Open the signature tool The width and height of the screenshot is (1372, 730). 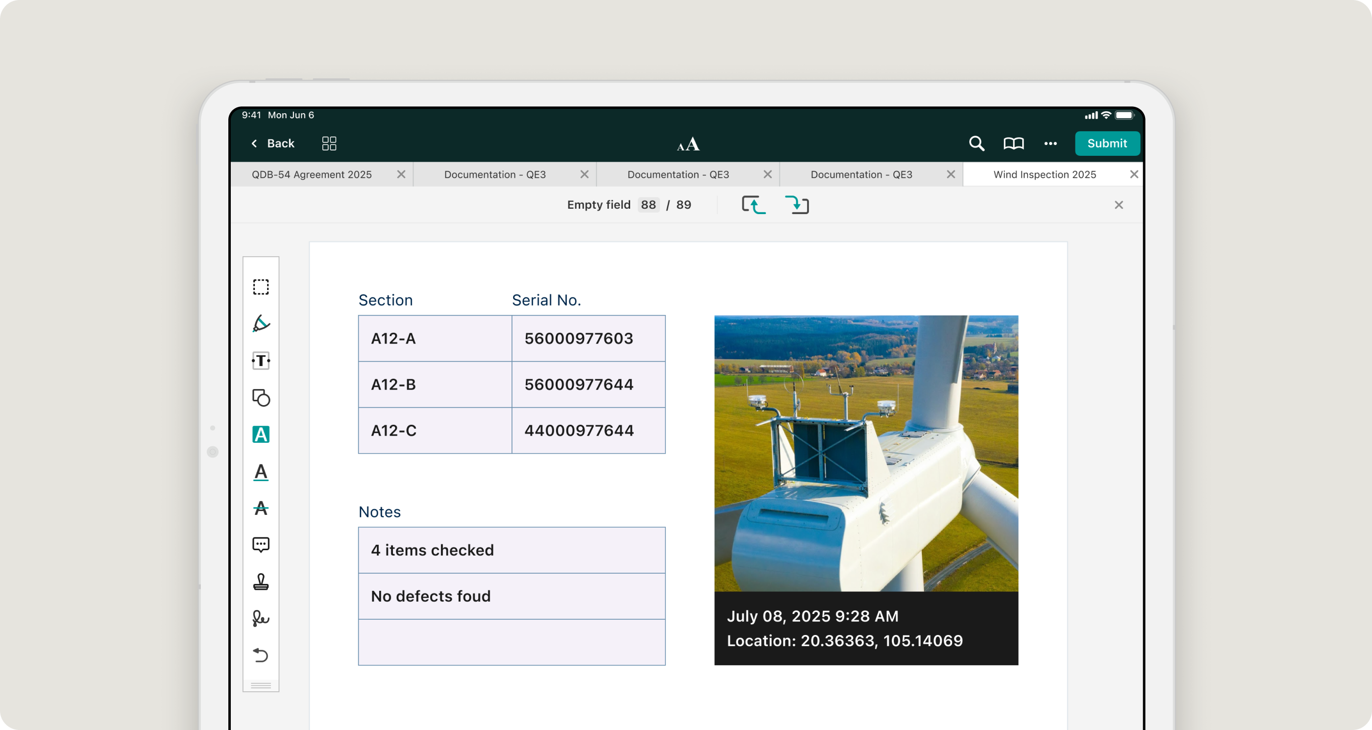[x=261, y=618]
